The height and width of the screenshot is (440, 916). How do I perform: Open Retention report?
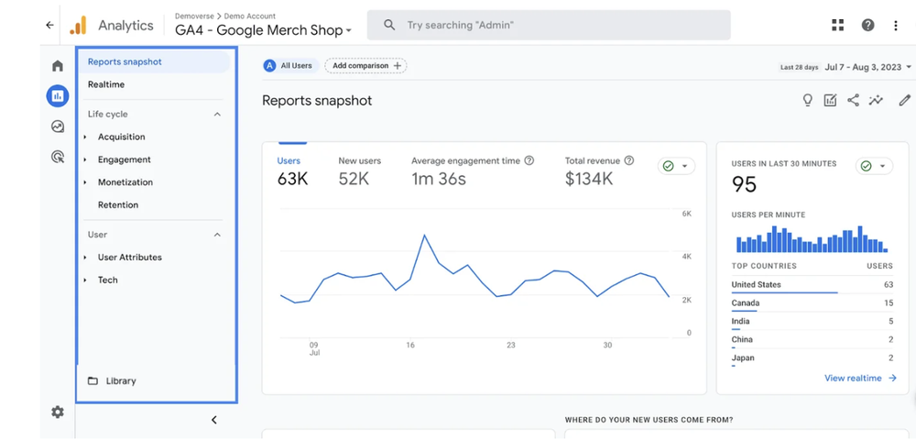[118, 205]
